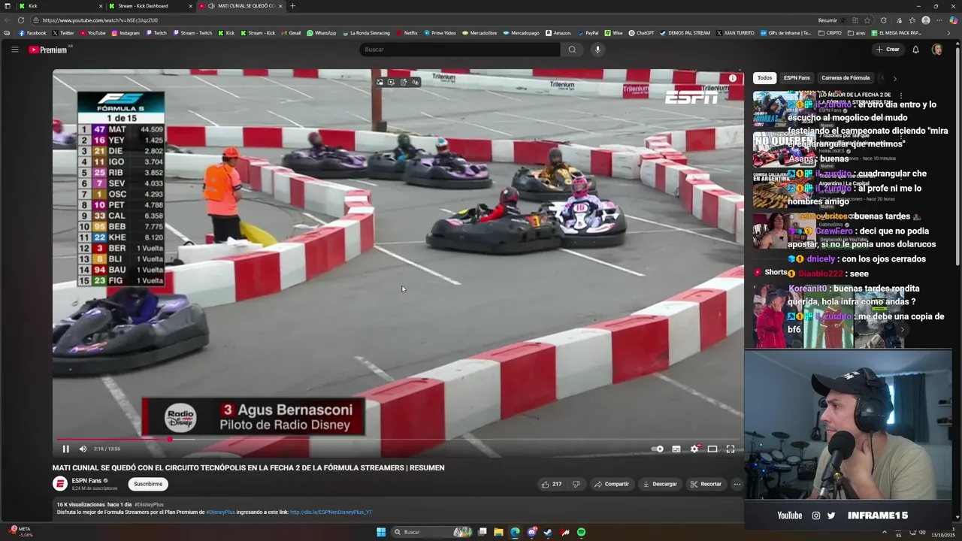Viewport: 962px width, 541px height.
Task: Open the WhatsApp bookmark
Action: 321,33
